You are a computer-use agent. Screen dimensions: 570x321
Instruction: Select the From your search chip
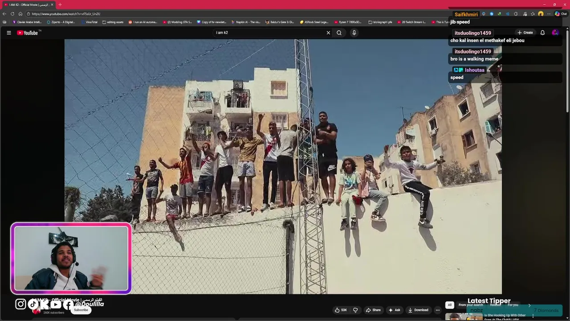pos(471,305)
